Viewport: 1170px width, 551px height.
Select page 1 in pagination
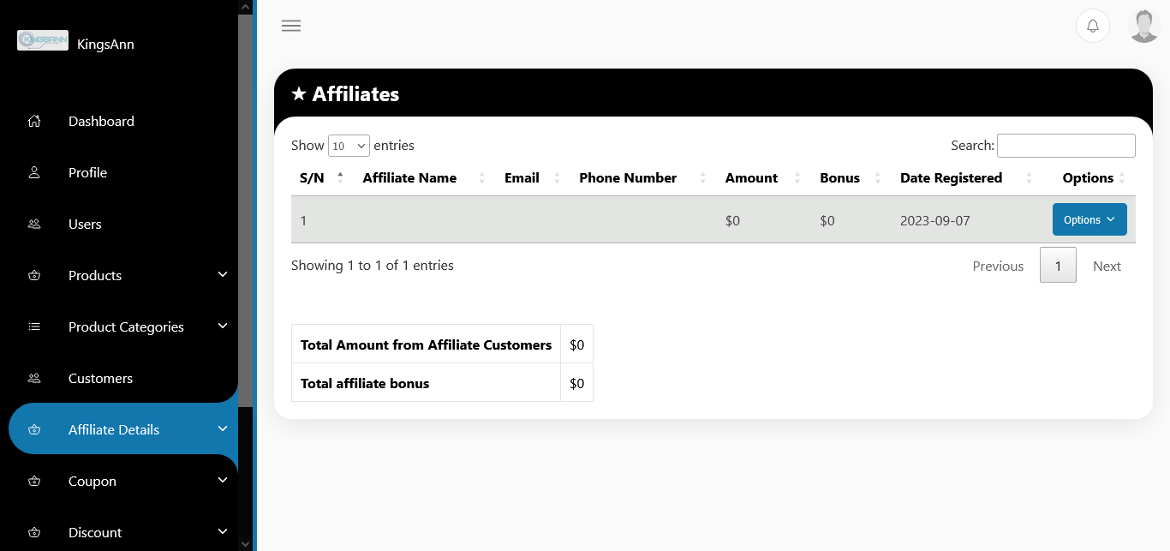pos(1058,266)
